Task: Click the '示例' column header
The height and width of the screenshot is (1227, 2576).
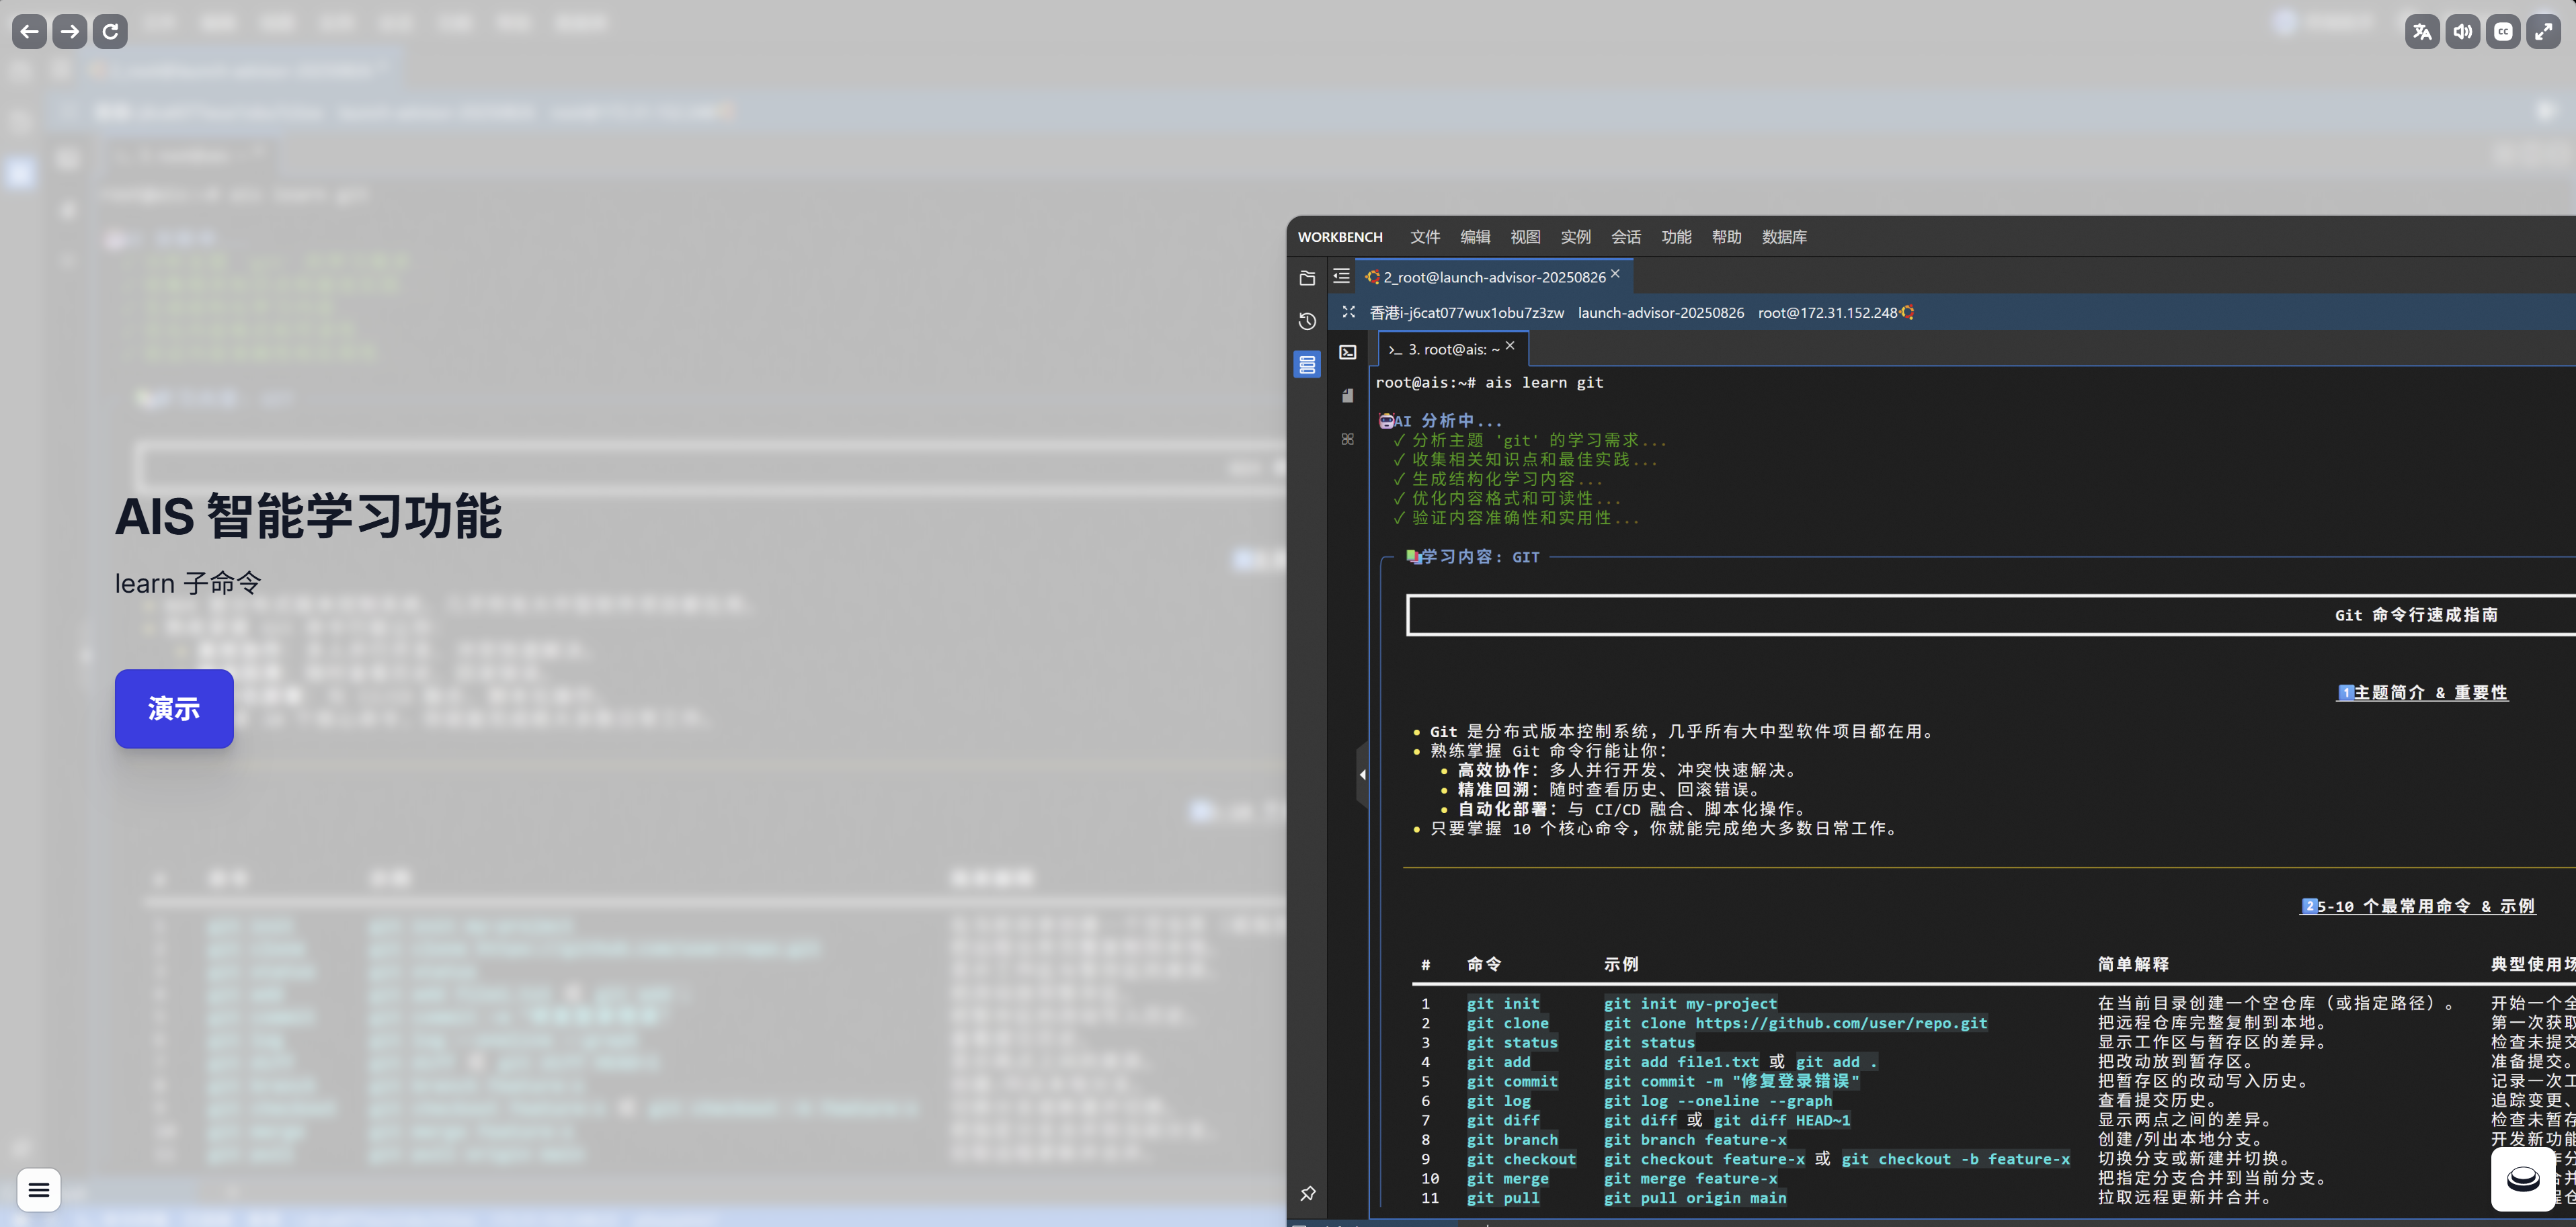Action: click(x=1621, y=964)
